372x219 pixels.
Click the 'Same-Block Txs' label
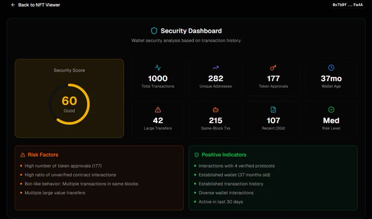[x=216, y=128]
